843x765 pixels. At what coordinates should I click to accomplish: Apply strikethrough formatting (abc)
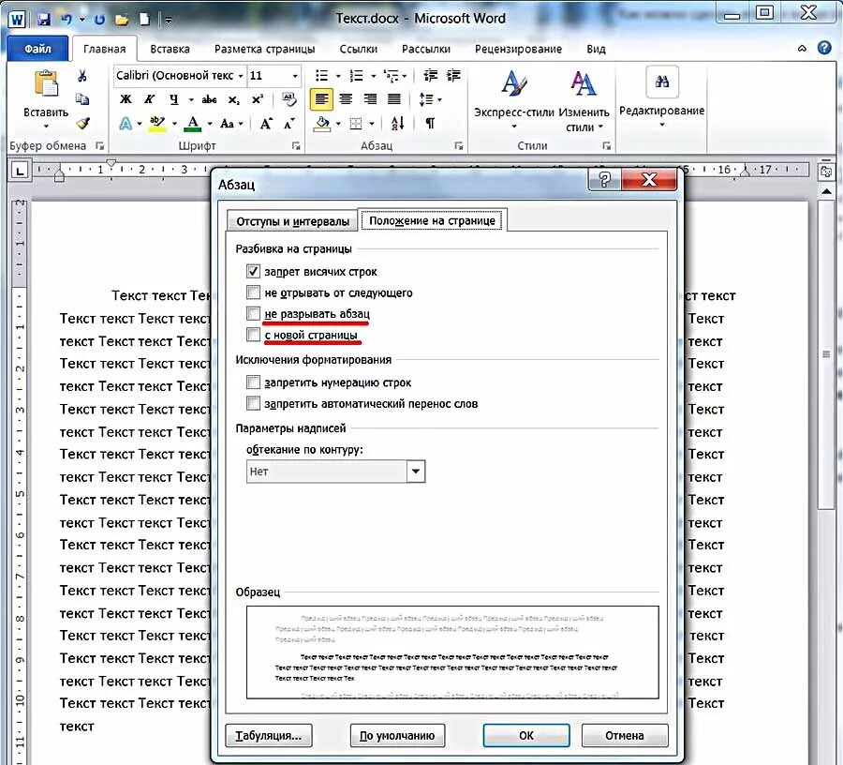209,99
